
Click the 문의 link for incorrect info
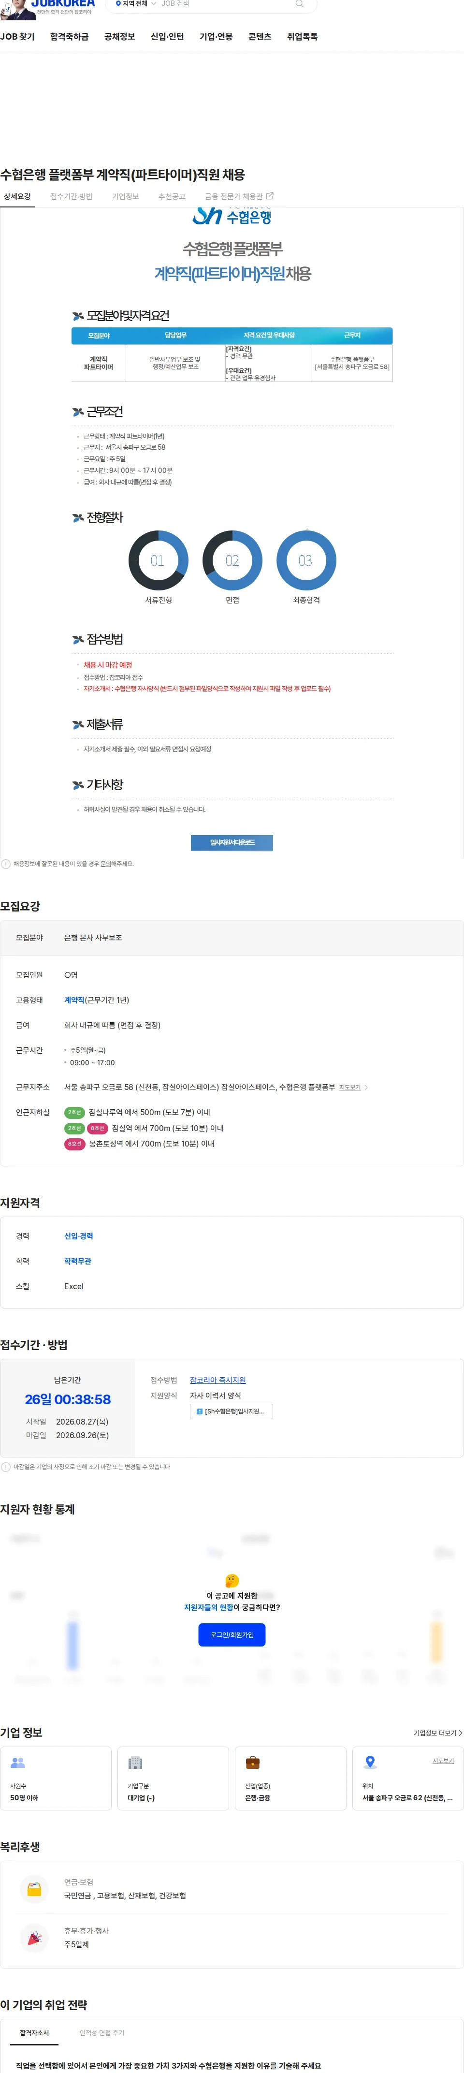point(105,864)
